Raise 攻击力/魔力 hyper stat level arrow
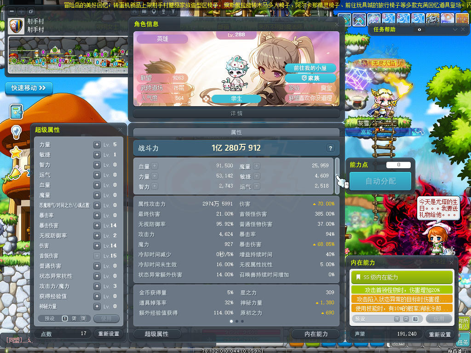471x353 pixels. [97, 286]
